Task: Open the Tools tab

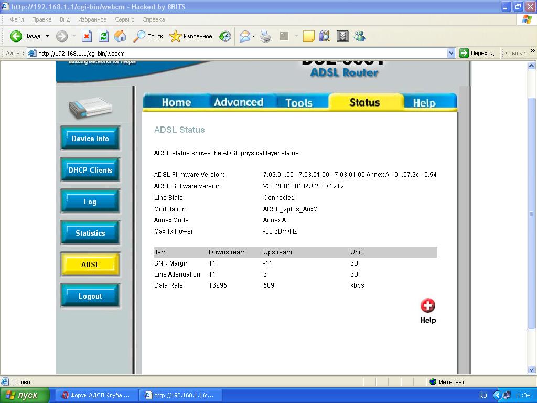Action: coord(299,103)
